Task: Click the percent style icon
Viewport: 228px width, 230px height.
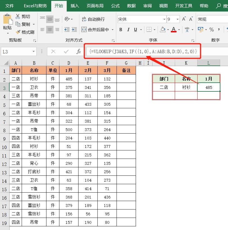Action: click(212, 30)
